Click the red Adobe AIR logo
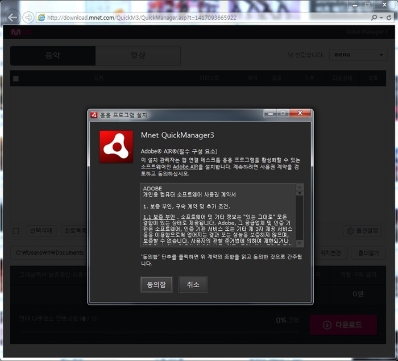 tap(116, 147)
